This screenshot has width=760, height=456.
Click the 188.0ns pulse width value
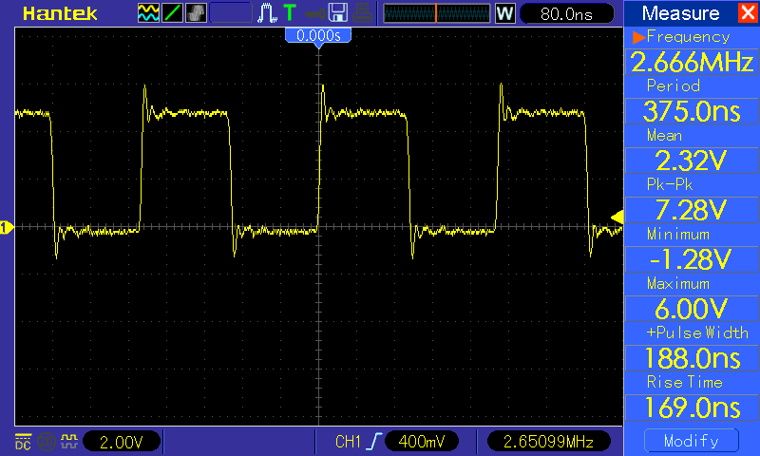tap(692, 358)
